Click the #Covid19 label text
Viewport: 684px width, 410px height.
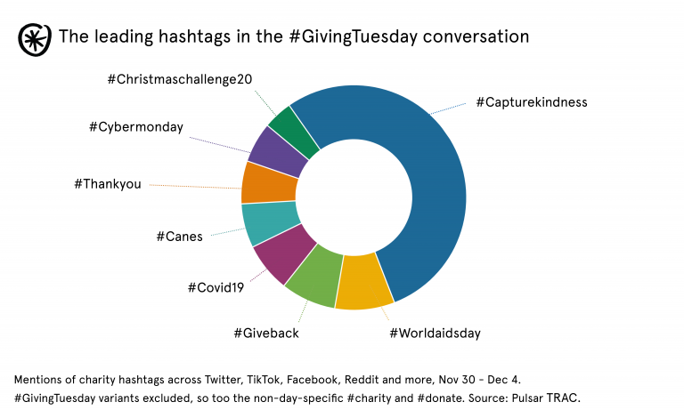point(216,287)
